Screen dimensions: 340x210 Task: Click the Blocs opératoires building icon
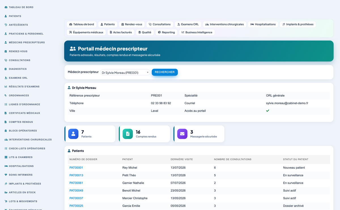click(6, 131)
